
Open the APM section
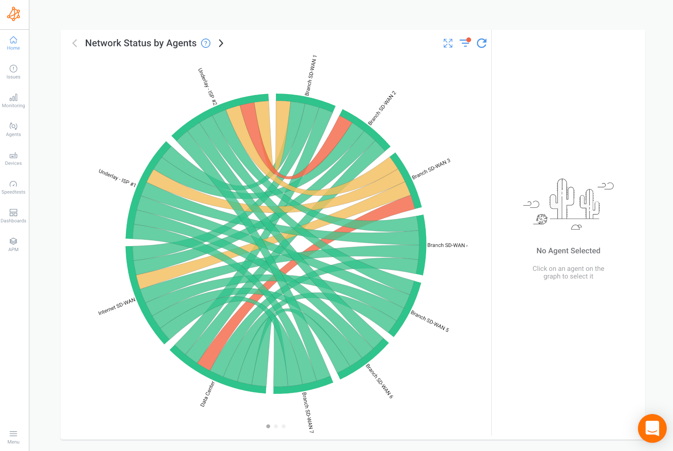pyautogui.click(x=13, y=244)
